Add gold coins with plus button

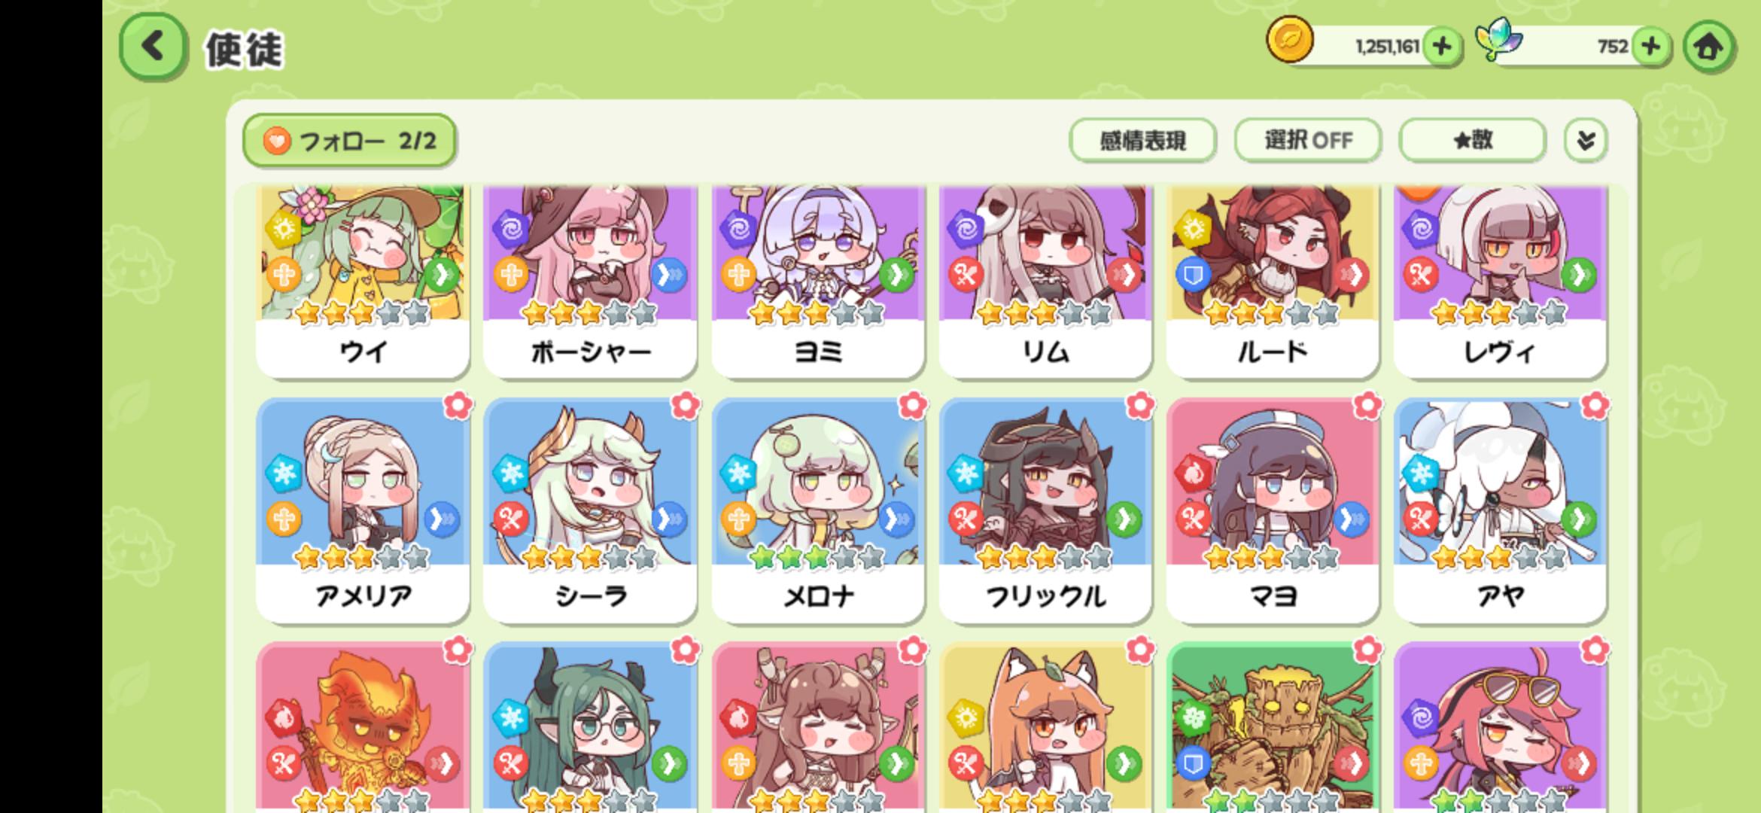(1442, 47)
